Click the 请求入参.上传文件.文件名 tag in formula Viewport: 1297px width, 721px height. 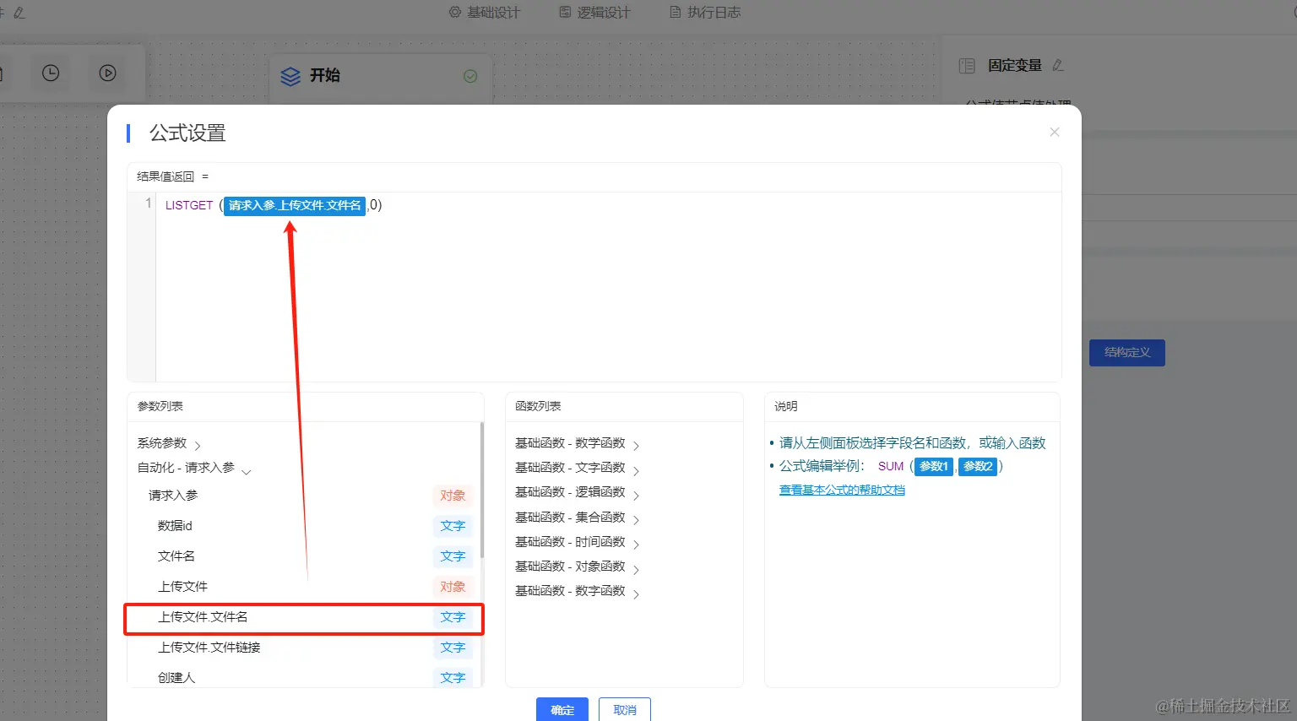tap(295, 205)
